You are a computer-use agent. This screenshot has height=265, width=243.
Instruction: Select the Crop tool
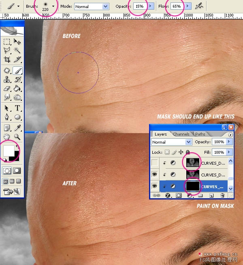coord(7,59)
